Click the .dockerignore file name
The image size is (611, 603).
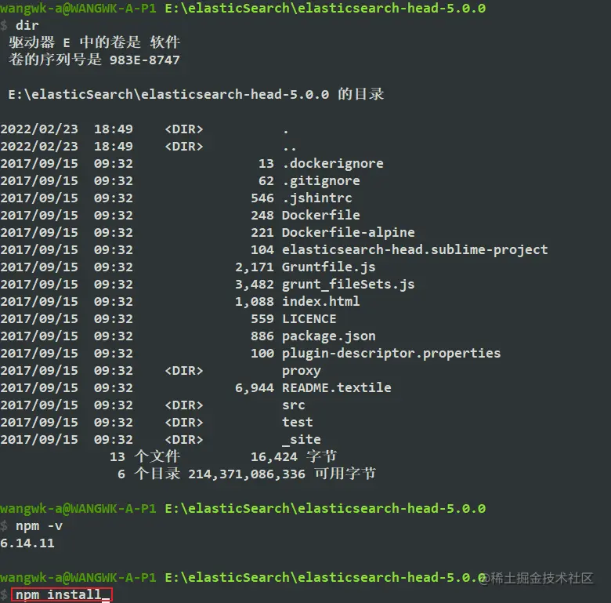tap(332, 163)
